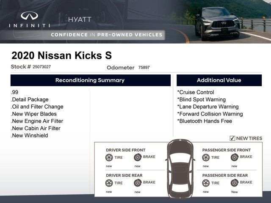This screenshot has height=203, width=271.
Task: Click 'new' under Driver Side Front tire
Action: (109, 166)
